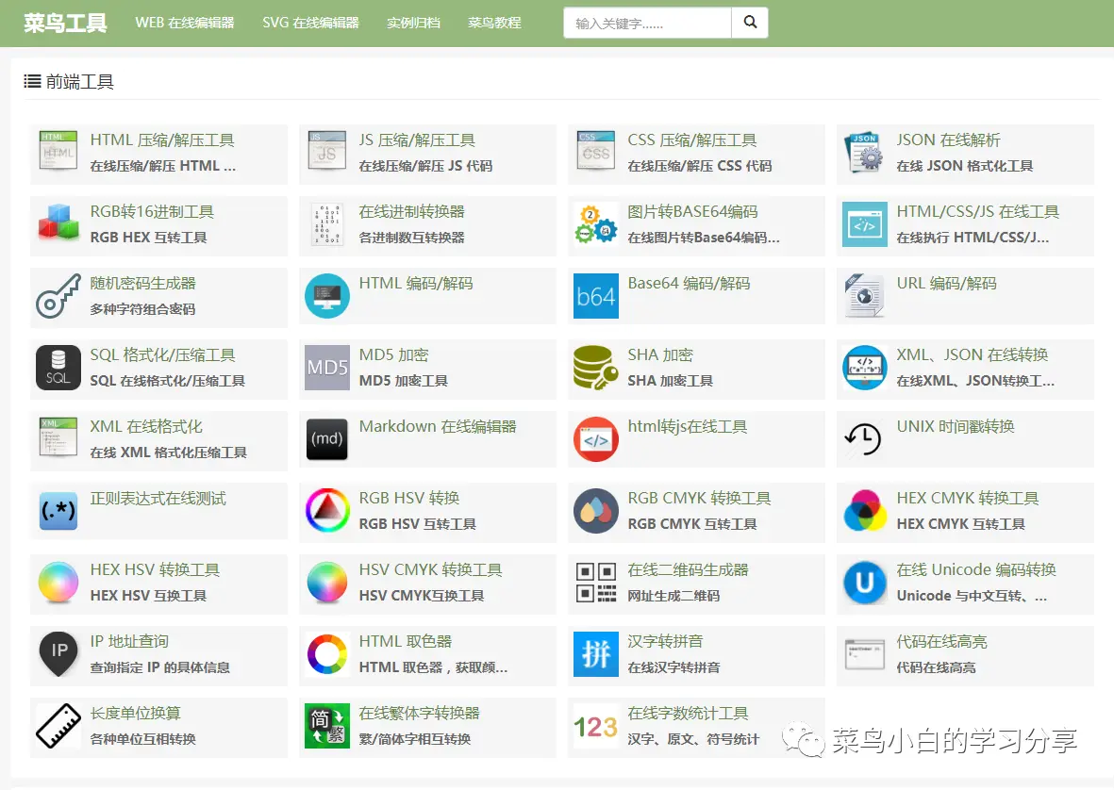This screenshot has width=1114, height=790.
Task: Click the UNIX timestamp clock icon
Action: [x=862, y=438]
